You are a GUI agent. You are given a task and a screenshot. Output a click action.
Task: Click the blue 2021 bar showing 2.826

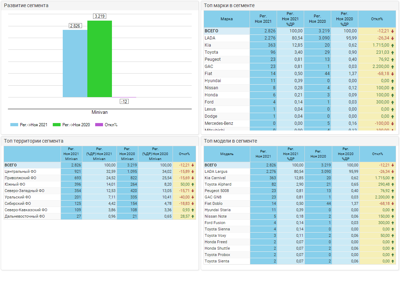coord(75,63)
